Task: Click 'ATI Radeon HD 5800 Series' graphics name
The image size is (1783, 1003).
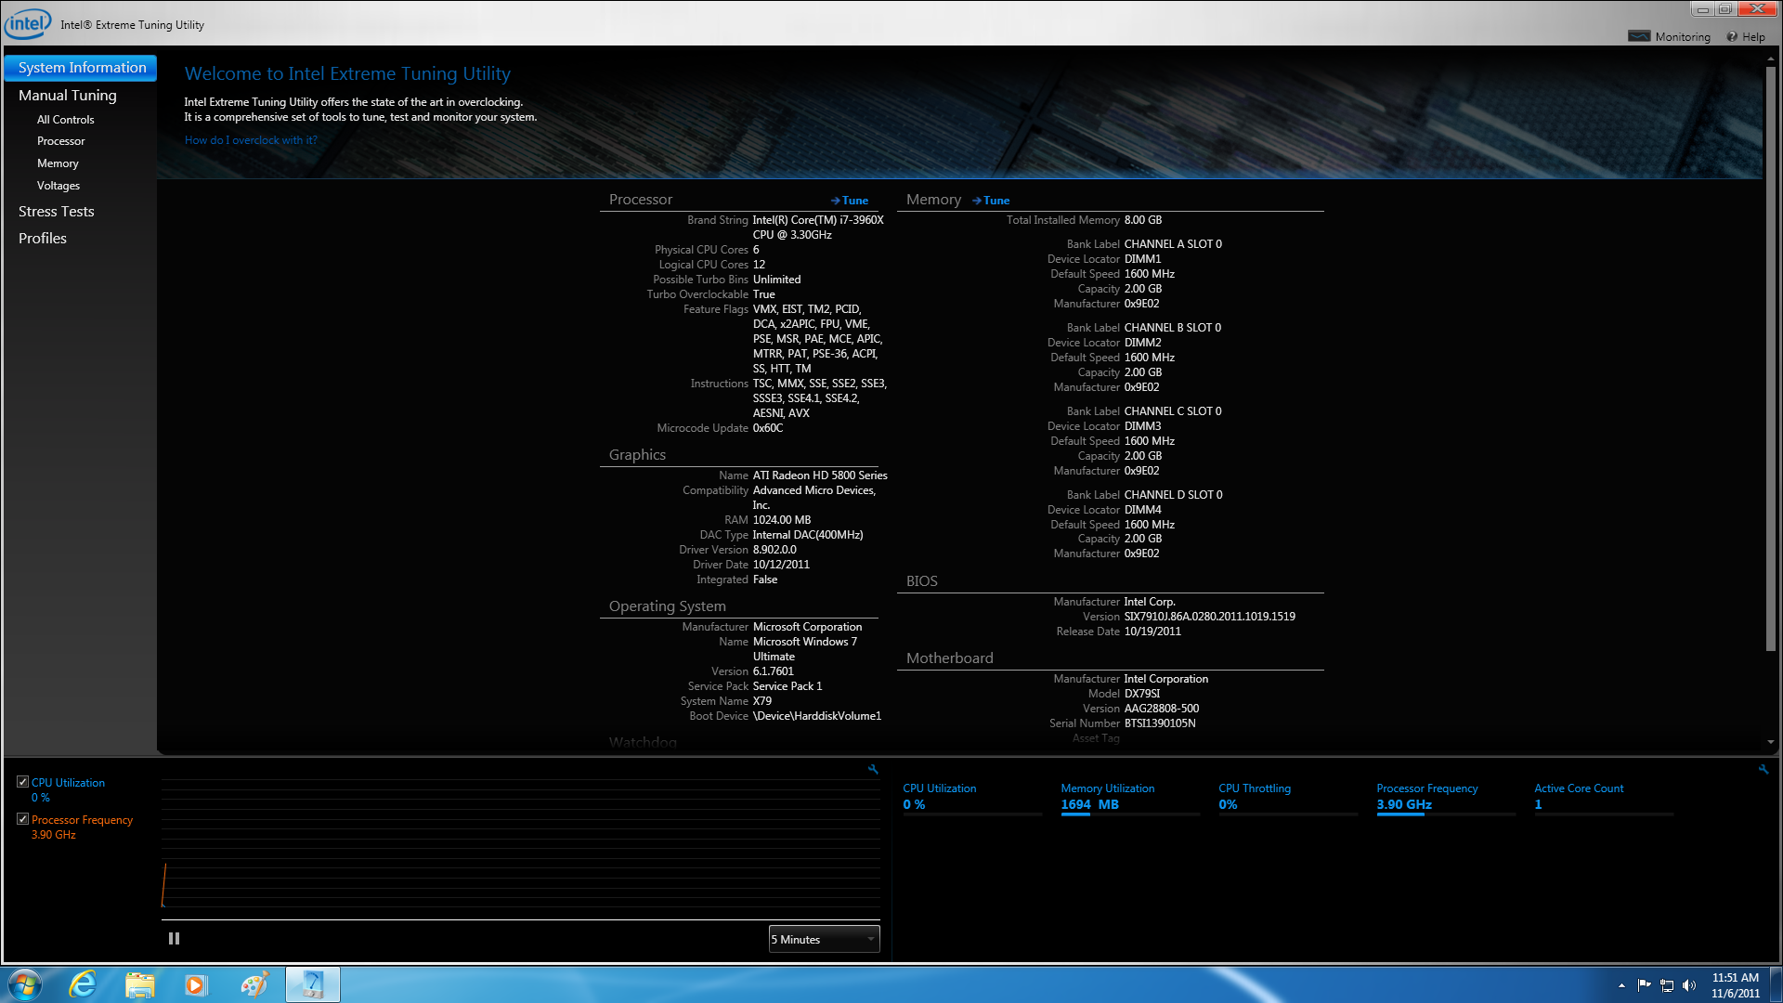Action: 820,475
